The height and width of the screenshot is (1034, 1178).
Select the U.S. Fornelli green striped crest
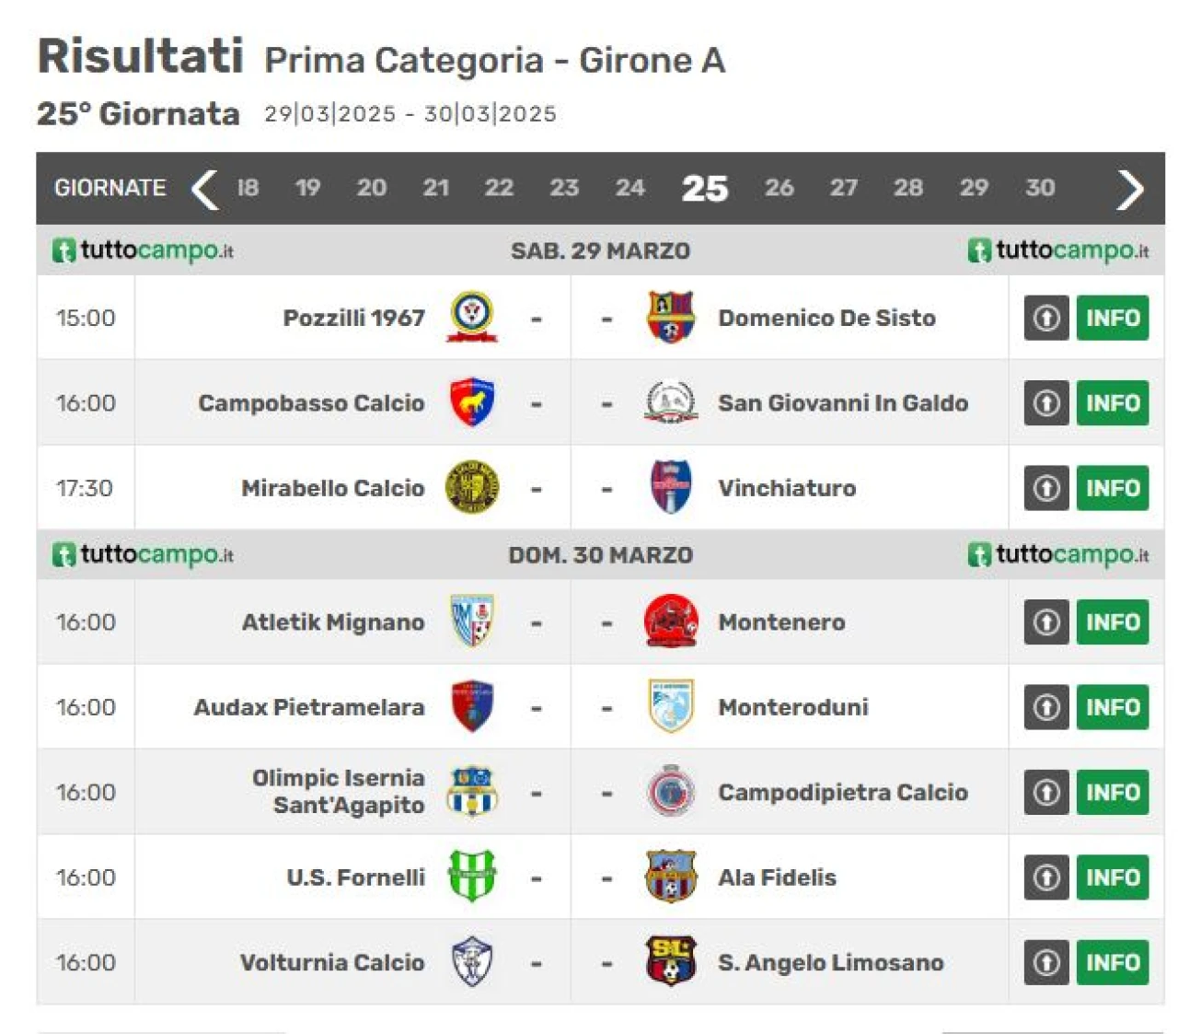pyautogui.click(x=472, y=877)
